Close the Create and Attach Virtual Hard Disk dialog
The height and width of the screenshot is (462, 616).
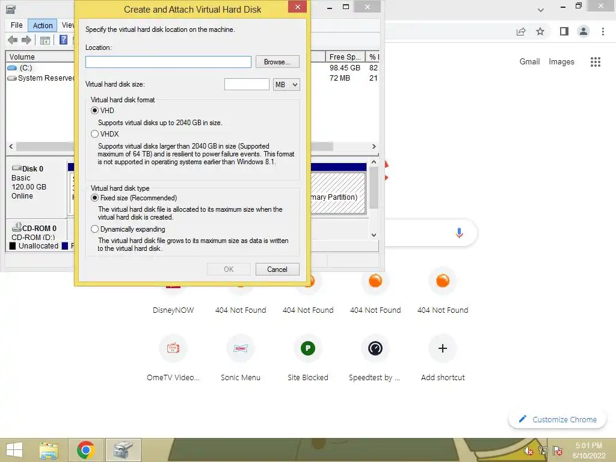(297, 7)
